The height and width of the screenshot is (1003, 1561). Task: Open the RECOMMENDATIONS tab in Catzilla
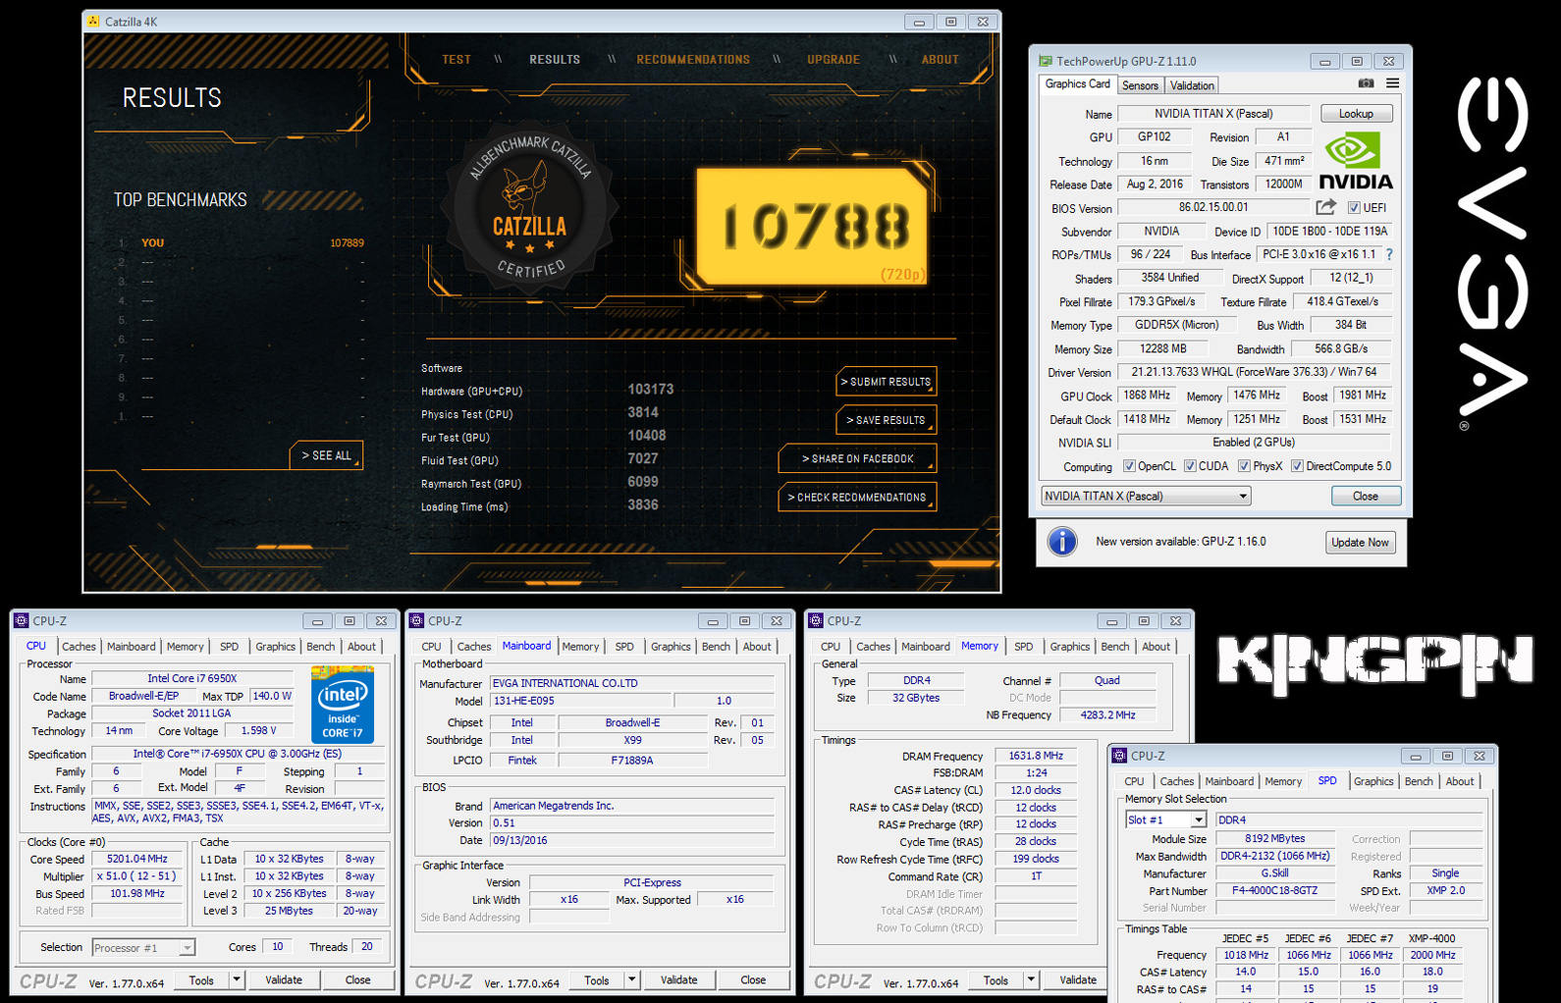[693, 60]
